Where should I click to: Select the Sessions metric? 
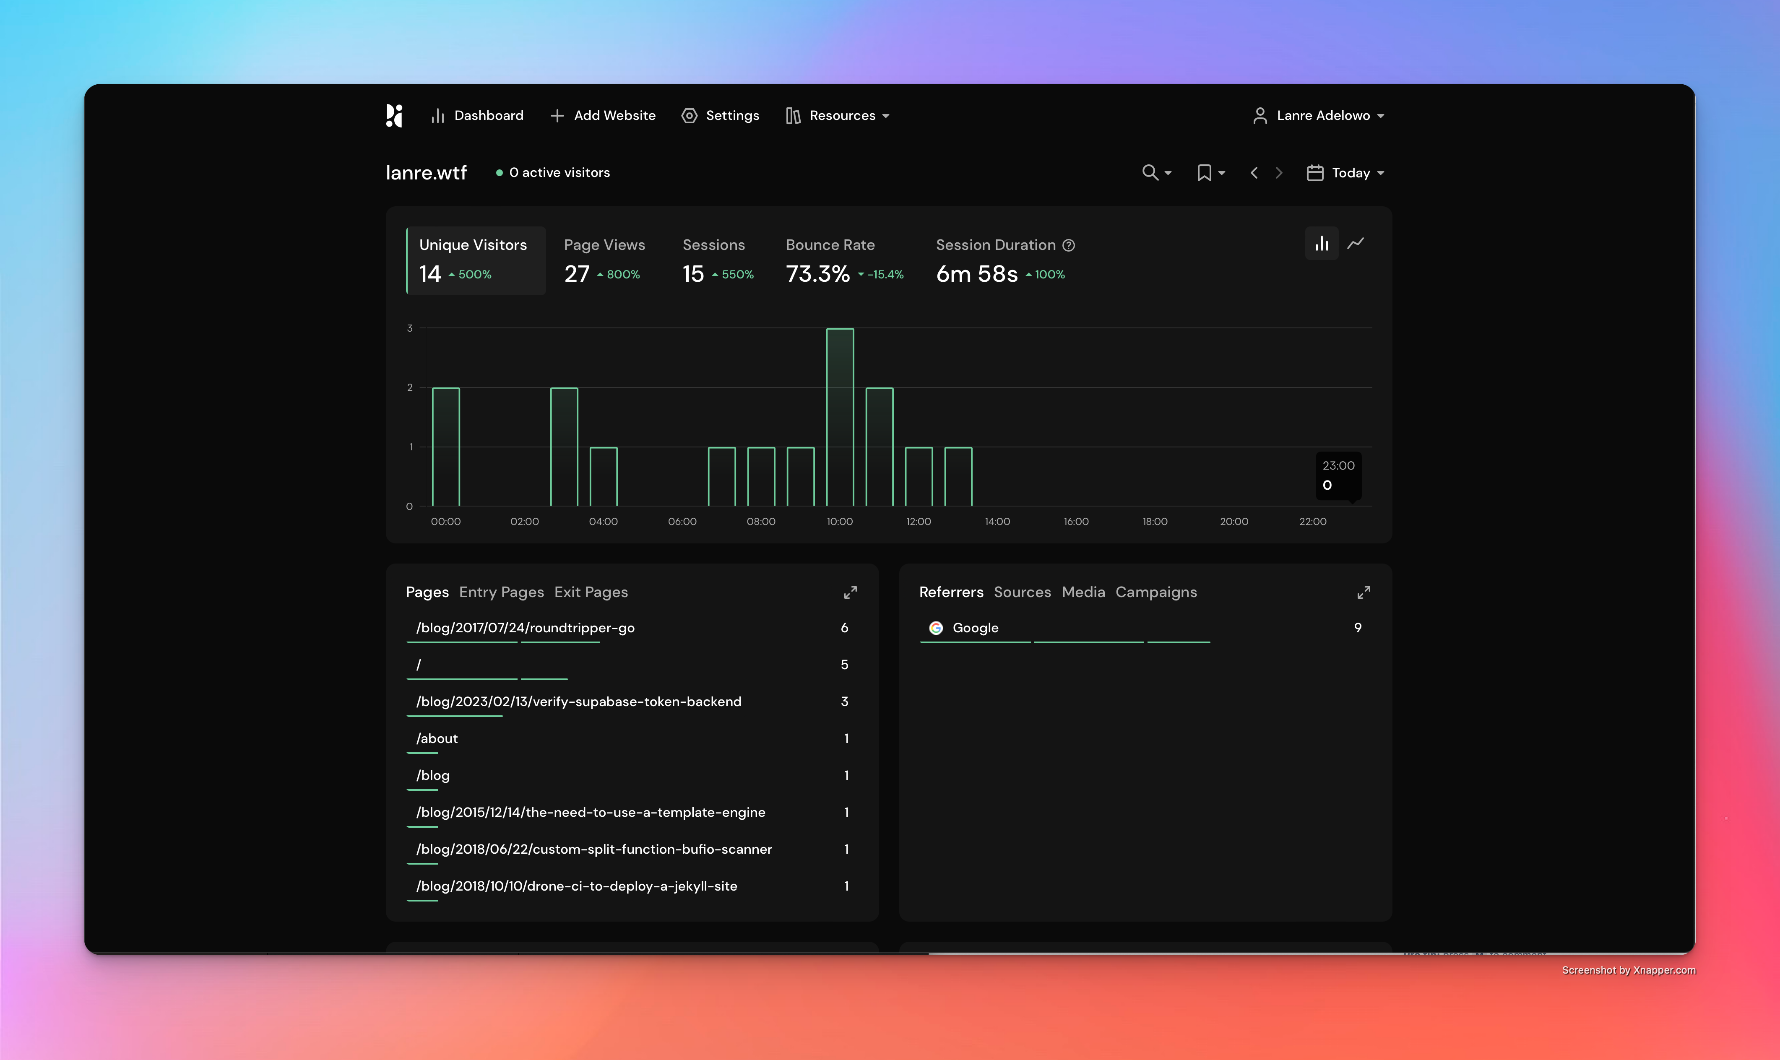coord(718,261)
